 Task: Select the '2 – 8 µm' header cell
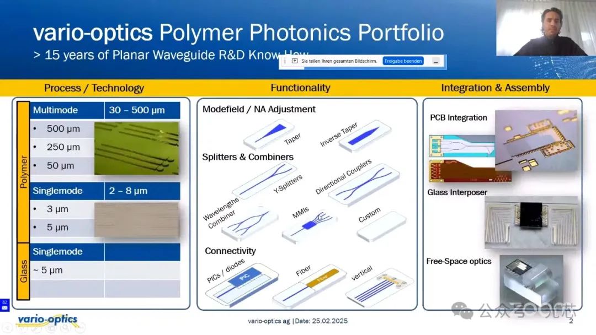[142, 191]
